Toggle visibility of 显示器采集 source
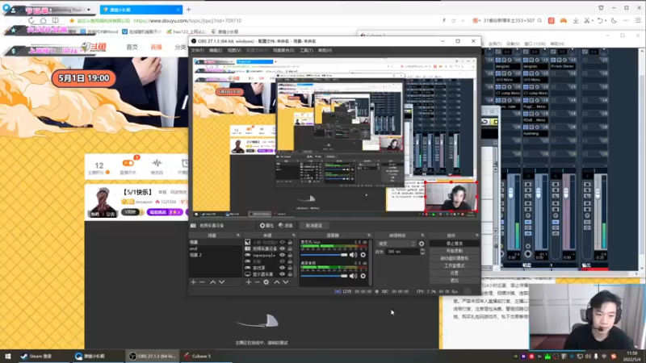Screen dimensions: 646x363 (282, 274)
